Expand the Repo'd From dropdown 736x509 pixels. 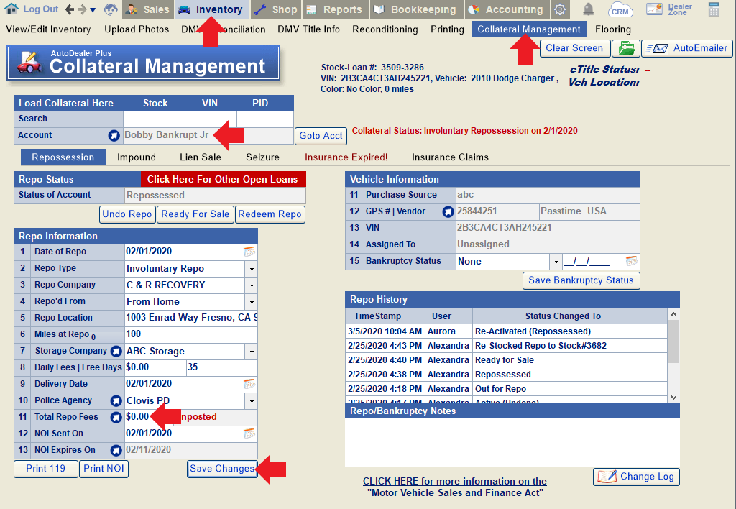pyautogui.click(x=252, y=302)
